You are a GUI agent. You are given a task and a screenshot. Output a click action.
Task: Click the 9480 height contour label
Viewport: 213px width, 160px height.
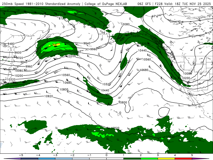11,44
